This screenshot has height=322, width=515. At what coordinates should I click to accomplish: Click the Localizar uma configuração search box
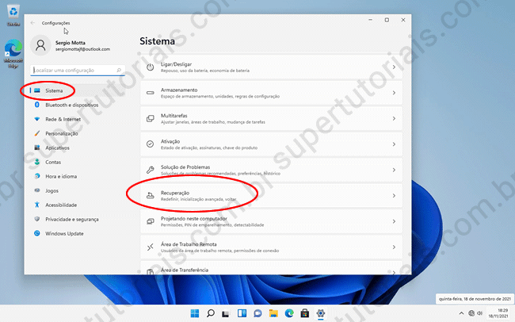79,71
